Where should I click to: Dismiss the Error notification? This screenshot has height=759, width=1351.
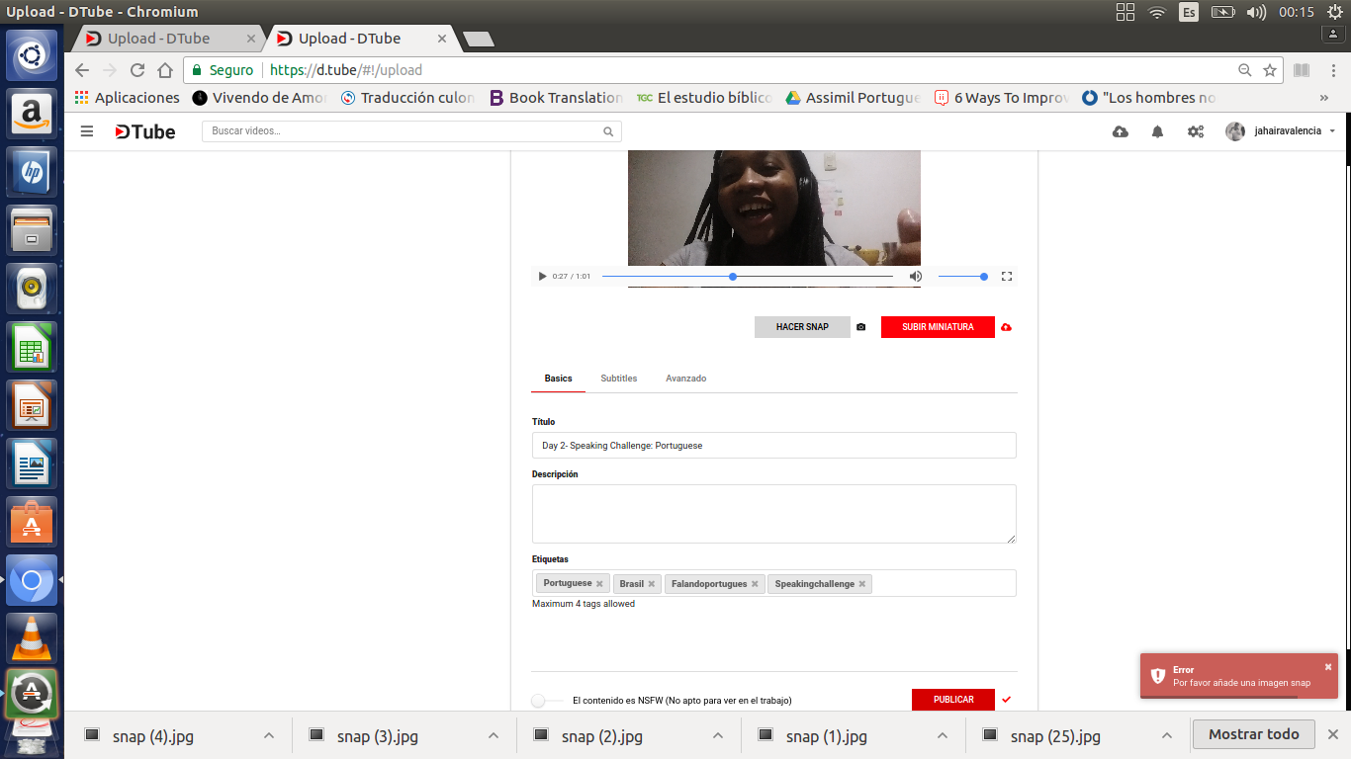[1328, 667]
